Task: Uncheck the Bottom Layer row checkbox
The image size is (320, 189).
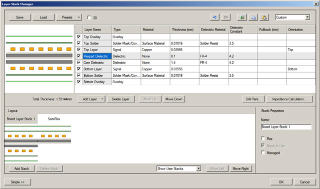Action: tap(79, 69)
